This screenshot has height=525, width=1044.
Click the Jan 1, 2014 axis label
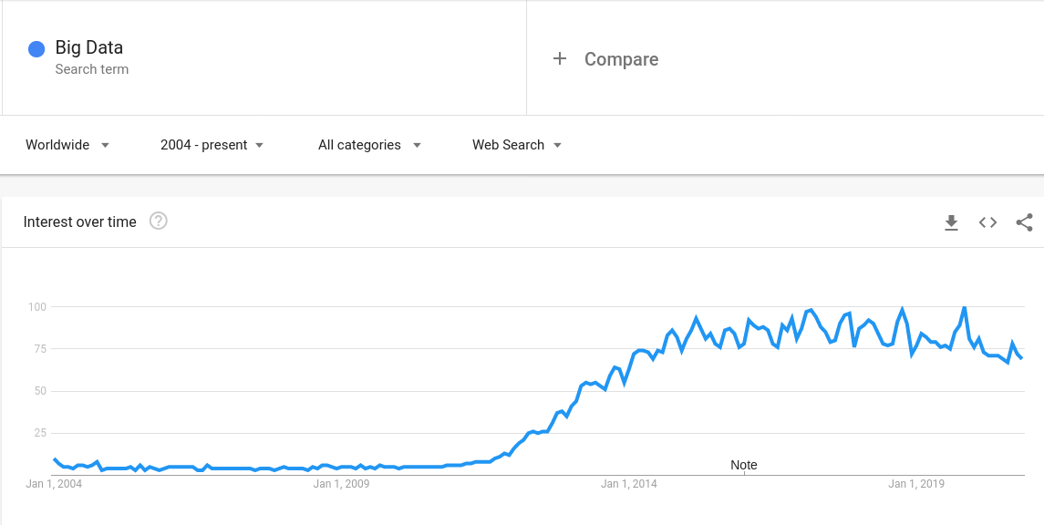point(629,484)
